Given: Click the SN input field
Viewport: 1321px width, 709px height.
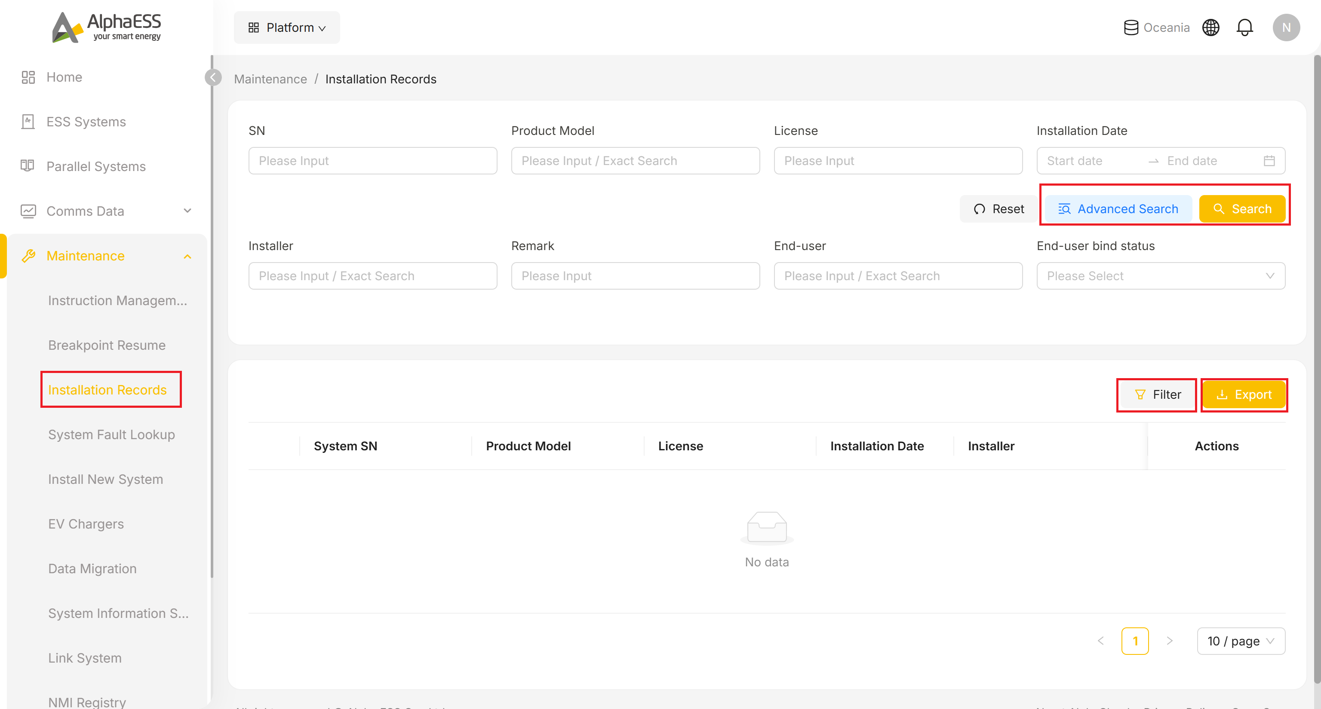Looking at the screenshot, I should tap(373, 161).
